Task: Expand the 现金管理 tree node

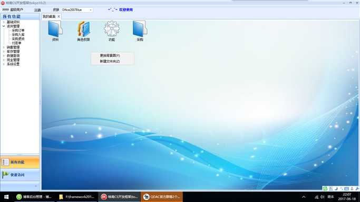Action: pyautogui.click(x=4, y=60)
